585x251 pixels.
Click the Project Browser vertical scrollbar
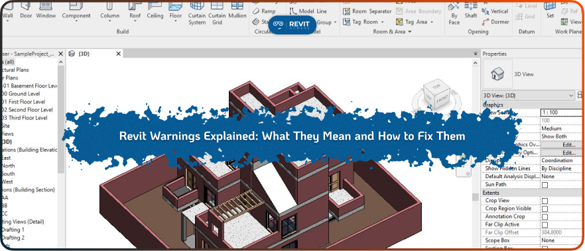click(61, 119)
